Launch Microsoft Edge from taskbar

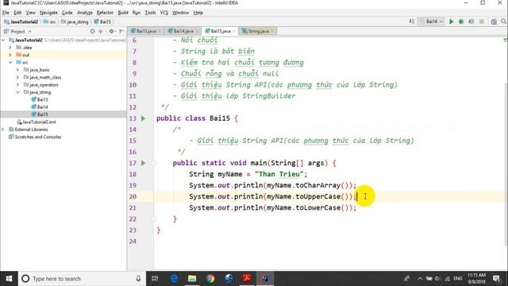(x=174, y=279)
